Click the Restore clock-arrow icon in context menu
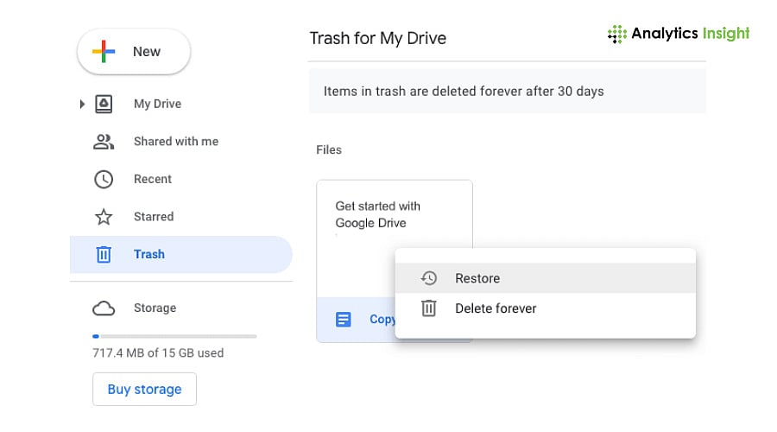777x432 pixels. 428,278
